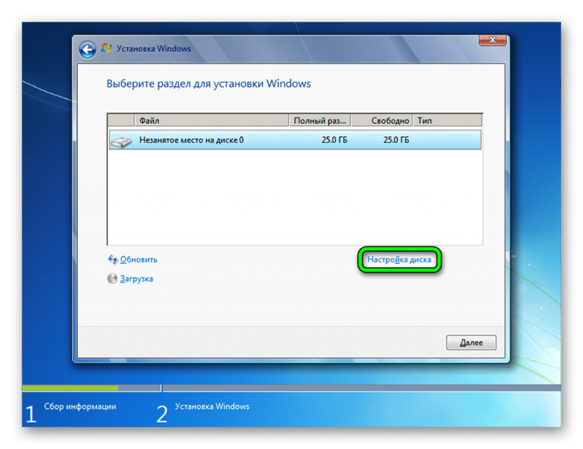Click free space value 25.0 ГБ
Viewport: 583px width, 449px height.
[396, 140]
